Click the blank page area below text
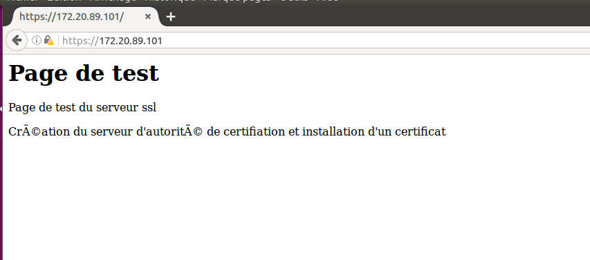Viewport: 590px width, 260px height. (295, 199)
